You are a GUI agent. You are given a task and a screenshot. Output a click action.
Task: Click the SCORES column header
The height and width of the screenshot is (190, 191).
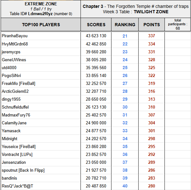click(x=96, y=25)
